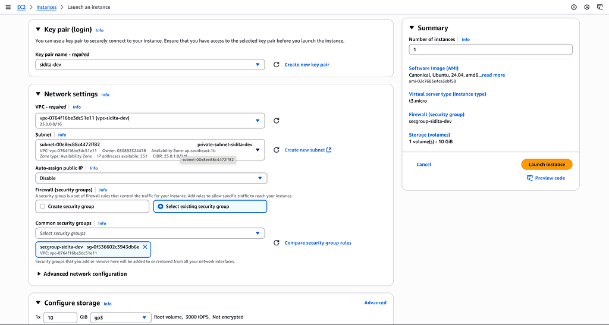Click the Launch instance button
This screenshot has height=325, width=609.
pos(547,164)
